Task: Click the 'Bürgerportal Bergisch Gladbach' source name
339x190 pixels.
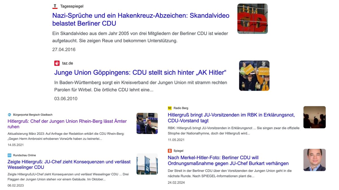Action: [x=33, y=115]
